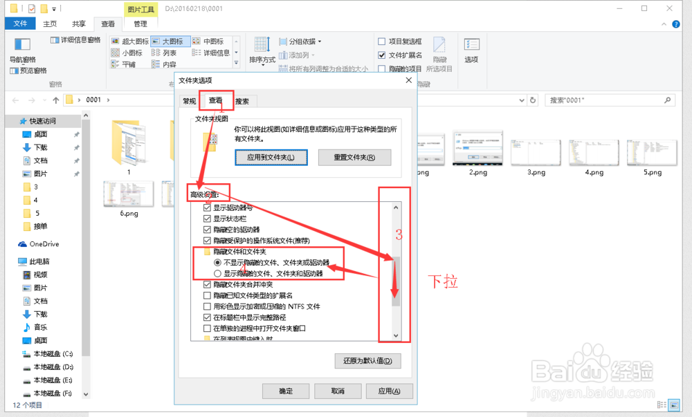Toggle Display full path in title bar
This screenshot has height=417, width=692.
tap(207, 317)
